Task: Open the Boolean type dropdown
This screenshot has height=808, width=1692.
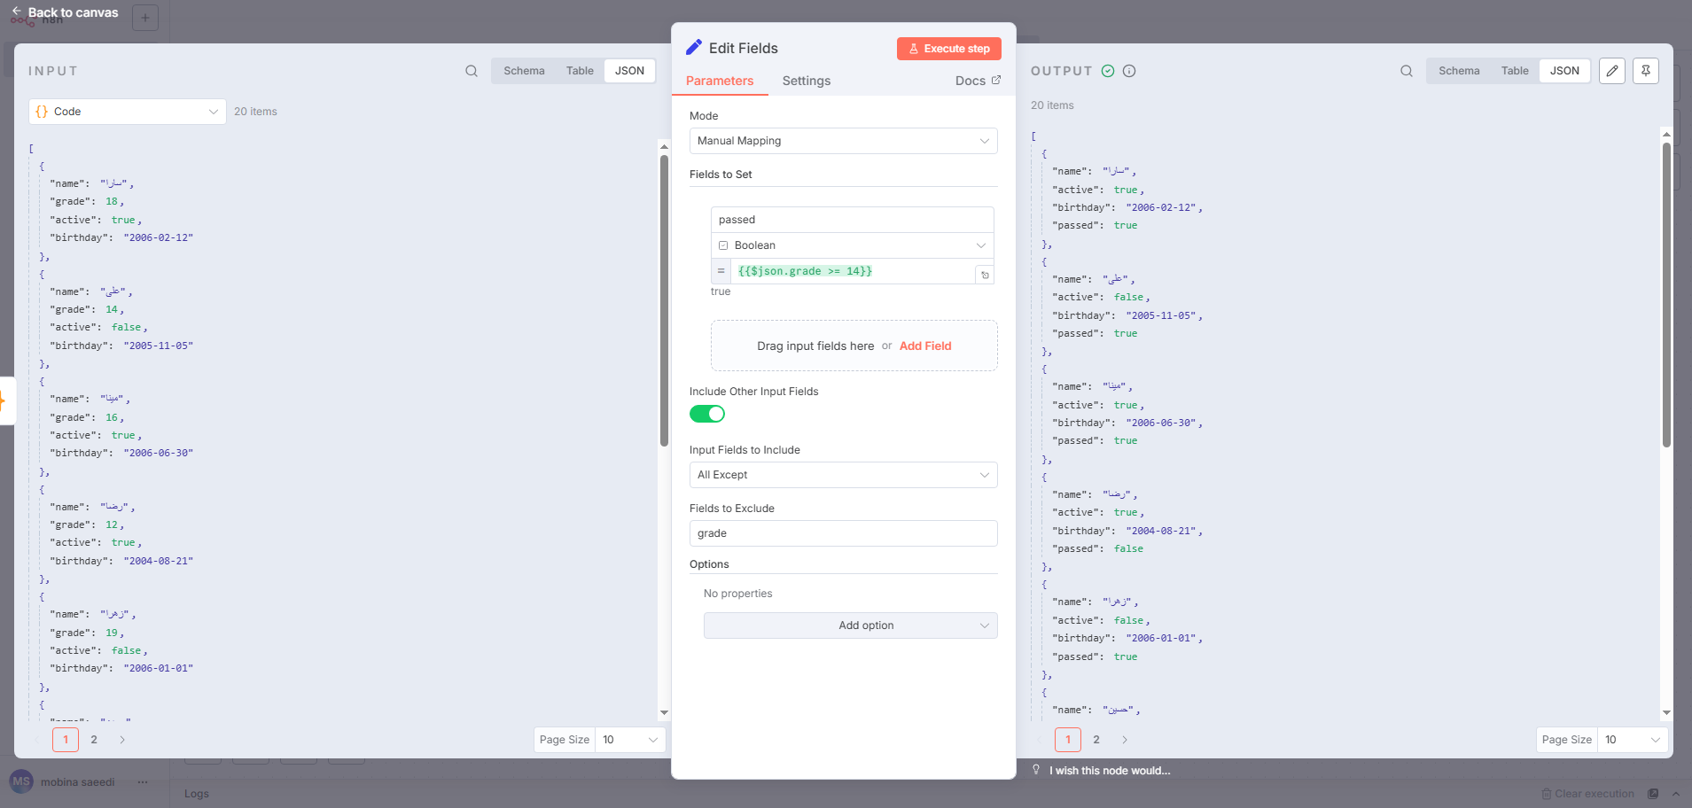Action: click(852, 245)
